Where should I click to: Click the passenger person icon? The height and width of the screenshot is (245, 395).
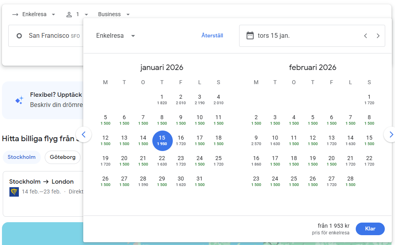click(x=69, y=15)
